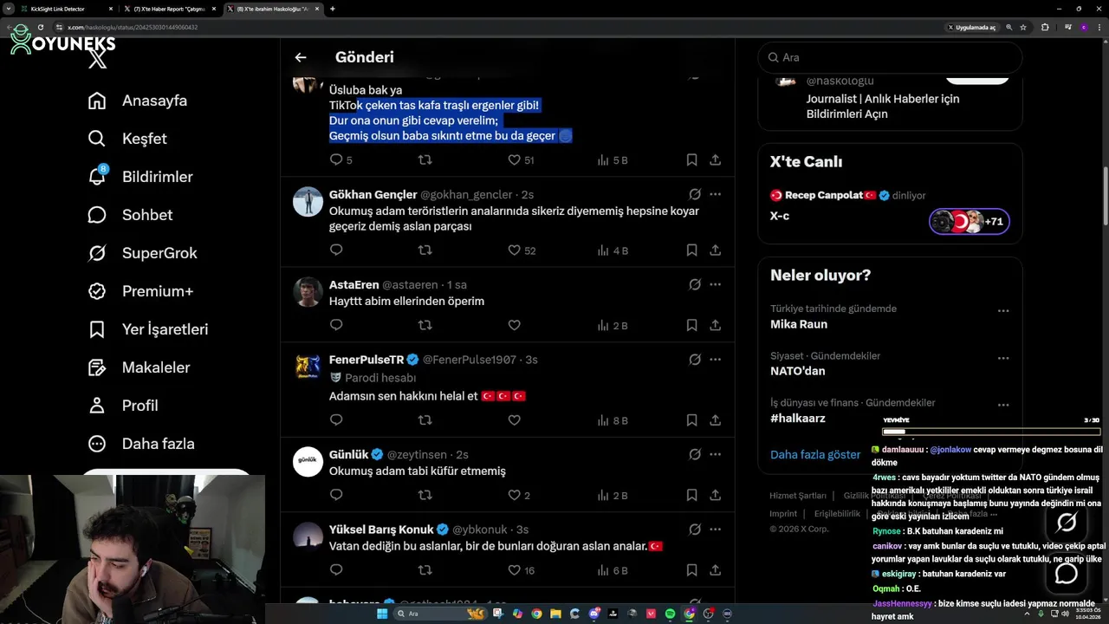Like AstaEren's reply
Image resolution: width=1109 pixels, height=624 pixels.
(514, 325)
